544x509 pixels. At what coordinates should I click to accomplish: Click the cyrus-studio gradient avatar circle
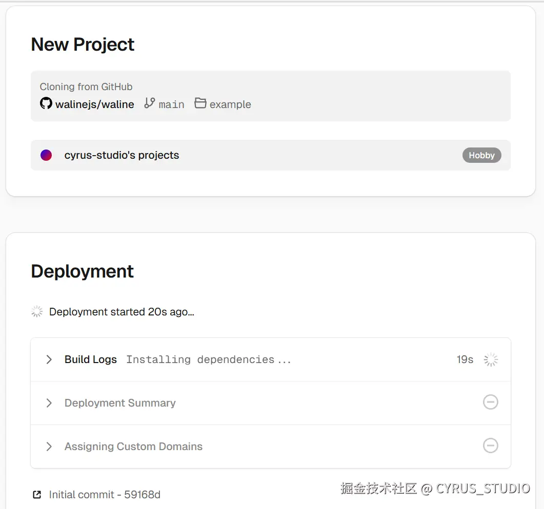(46, 155)
